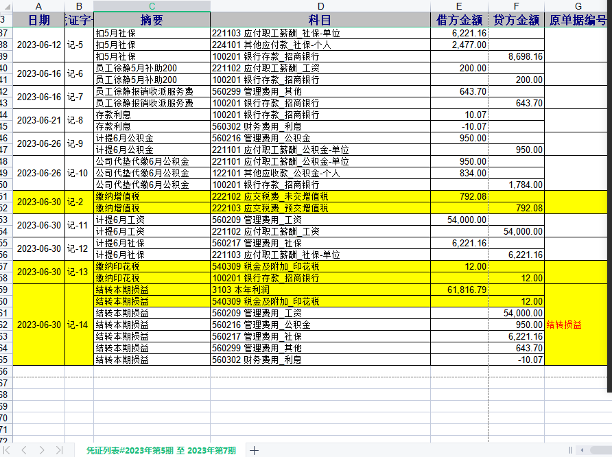Select cell 221103 应付职工薪酬_社保-单位 in 扣5月社保 row
The image size is (612, 457).
320,33
